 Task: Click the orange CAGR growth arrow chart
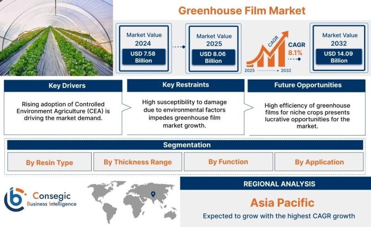click(267, 49)
